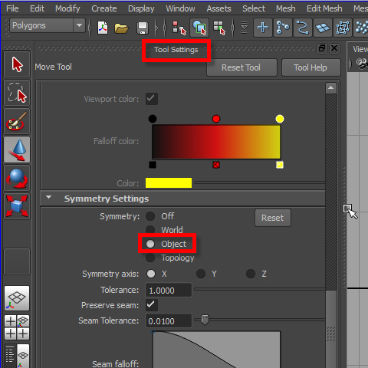Click the float panel button of Tool Settings
Viewport: 368px width, 368px height.
(x=322, y=48)
